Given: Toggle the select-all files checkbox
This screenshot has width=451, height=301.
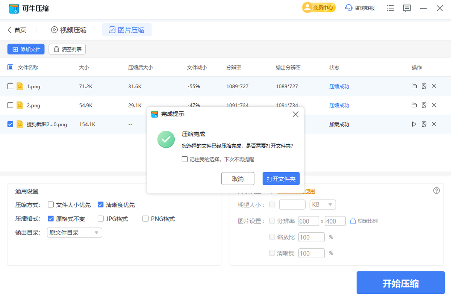Looking at the screenshot, I should (x=11, y=68).
